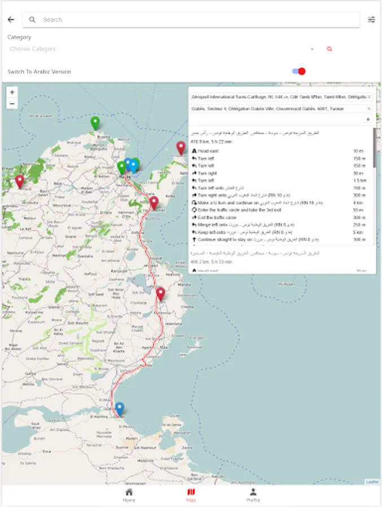Click the magnifier inside search bar

[x=32, y=20]
